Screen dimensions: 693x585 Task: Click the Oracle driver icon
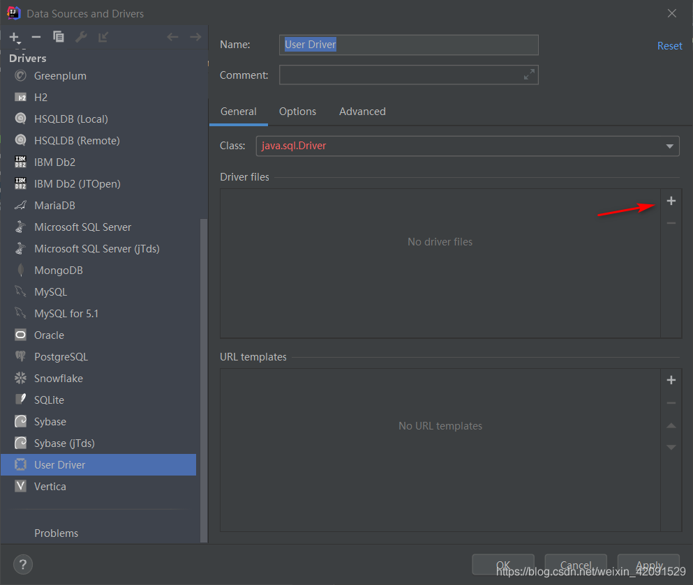[20, 335]
